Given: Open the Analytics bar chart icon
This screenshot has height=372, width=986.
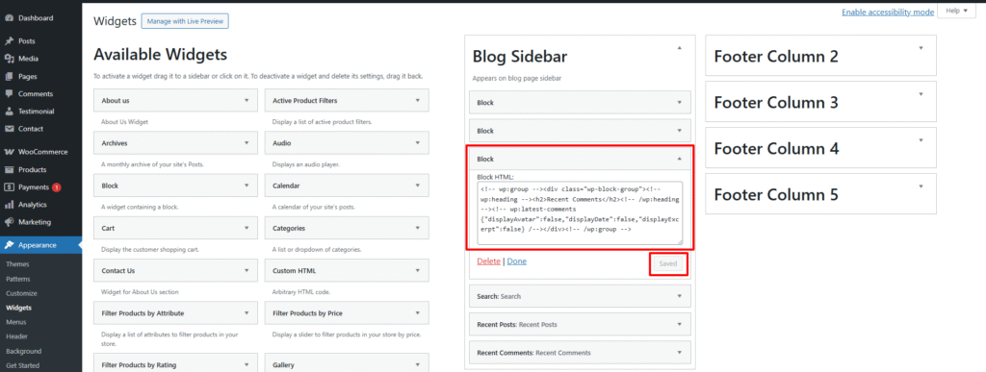Looking at the screenshot, I should (x=9, y=205).
